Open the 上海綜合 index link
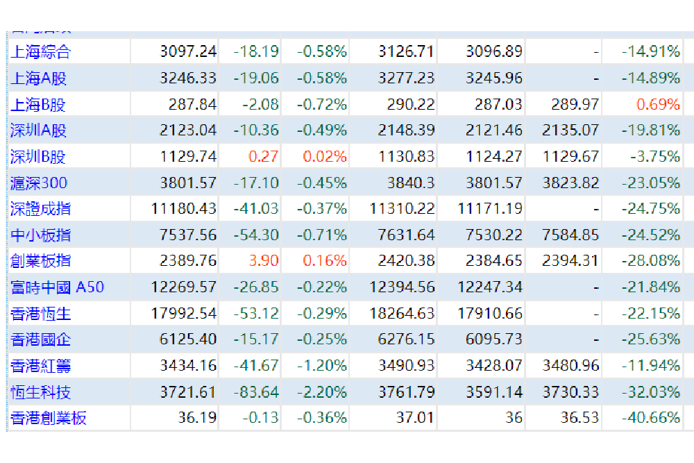The image size is (694, 463). point(41,52)
